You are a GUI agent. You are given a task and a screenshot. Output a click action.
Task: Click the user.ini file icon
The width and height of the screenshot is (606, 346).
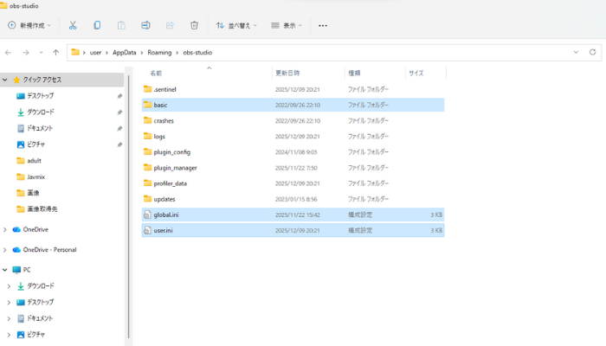(x=147, y=231)
